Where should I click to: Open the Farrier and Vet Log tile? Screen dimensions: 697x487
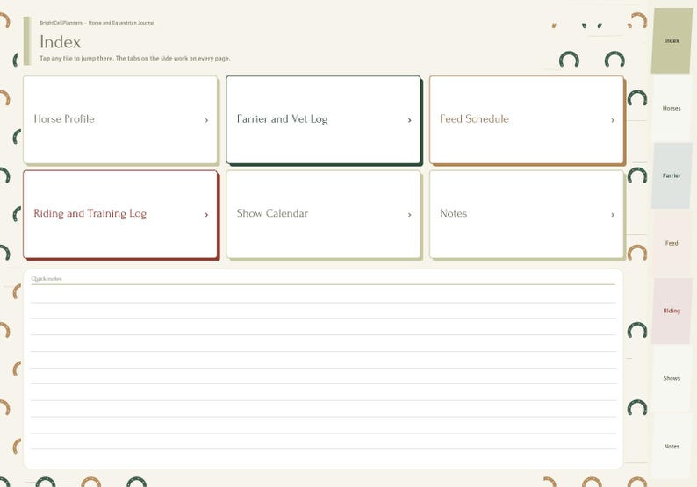pos(323,119)
